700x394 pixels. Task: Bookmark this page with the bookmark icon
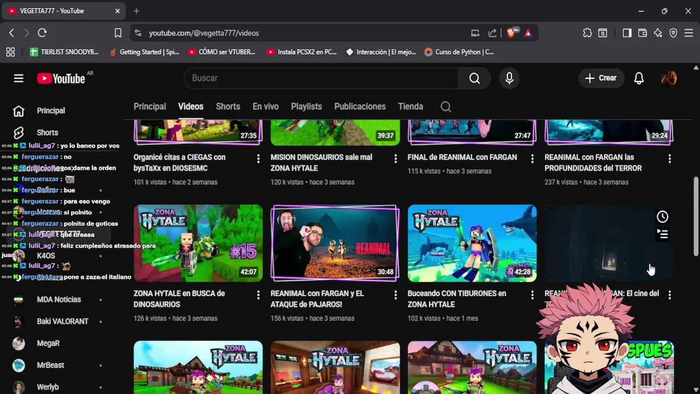coord(118,33)
